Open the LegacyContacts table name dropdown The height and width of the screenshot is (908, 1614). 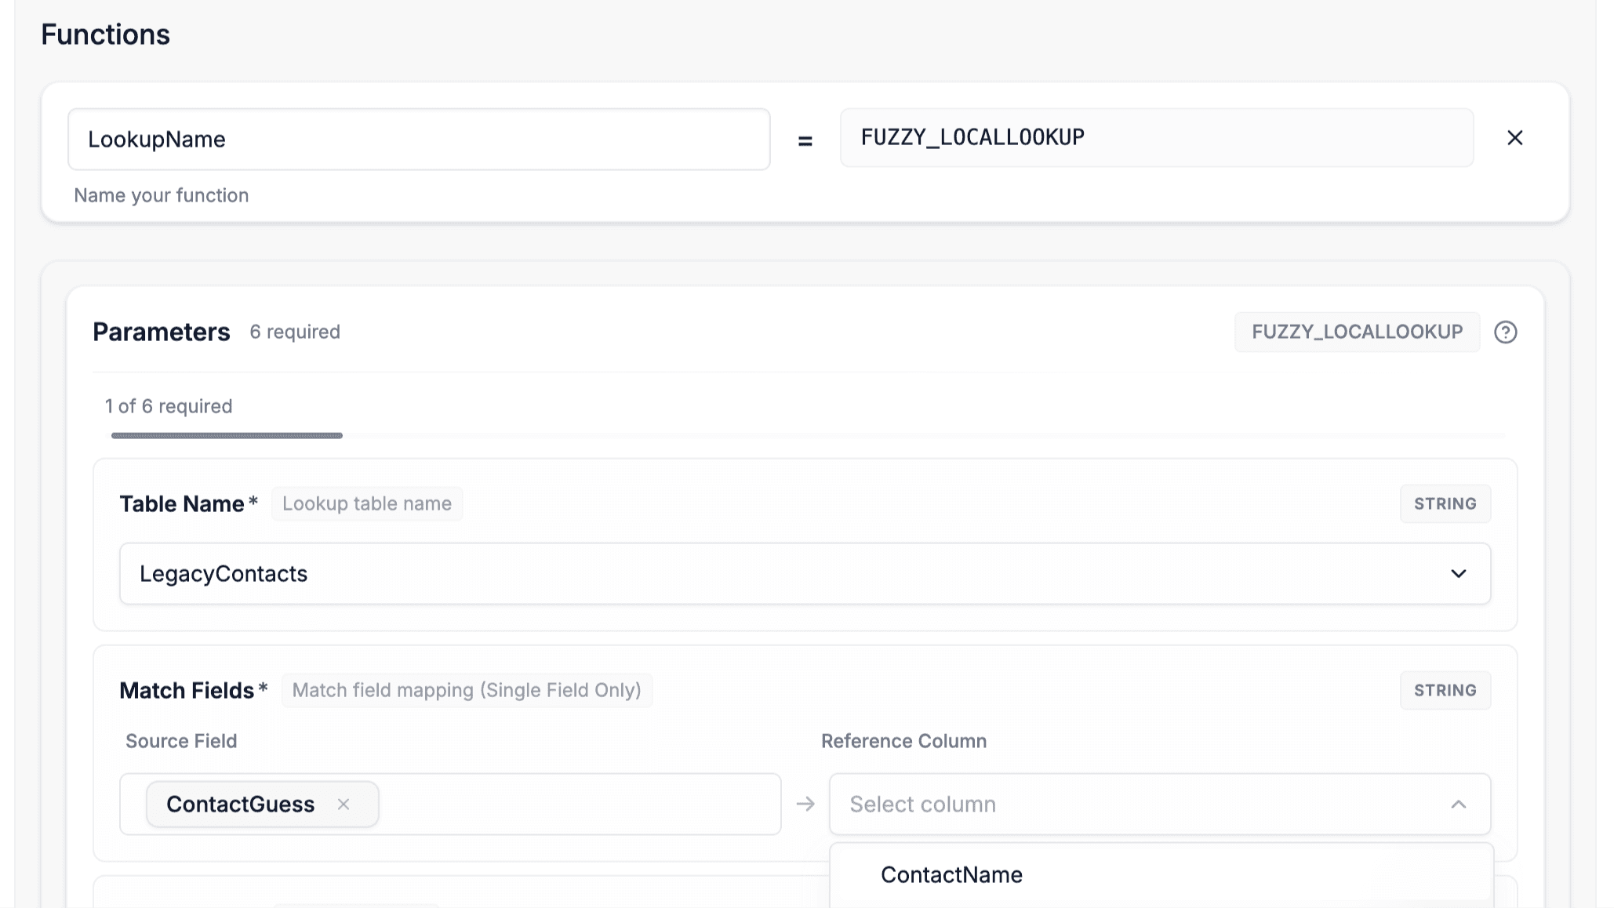click(805, 573)
